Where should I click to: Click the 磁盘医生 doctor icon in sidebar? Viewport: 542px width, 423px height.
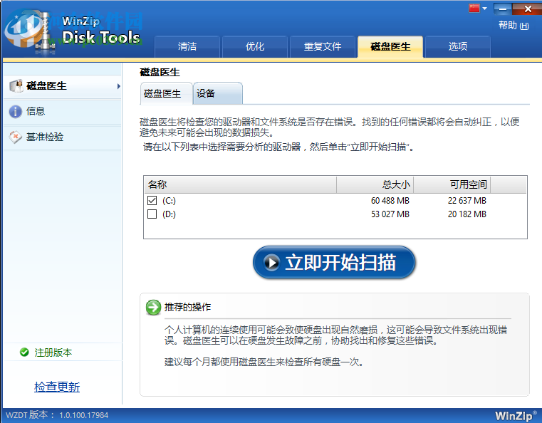tap(16, 86)
